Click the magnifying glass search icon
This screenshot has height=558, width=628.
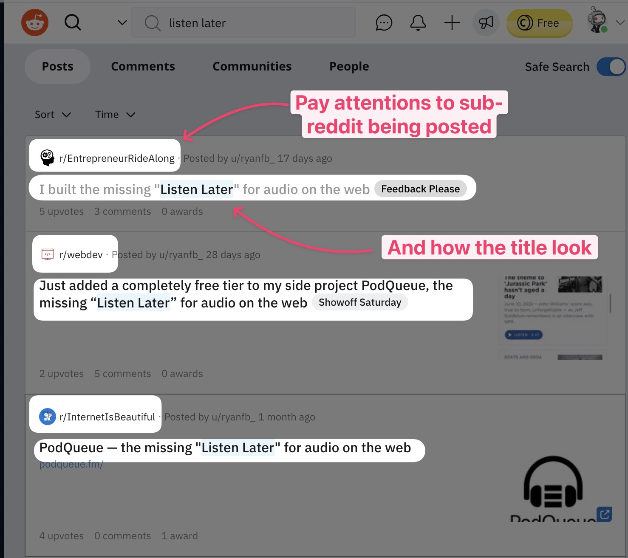tap(73, 23)
